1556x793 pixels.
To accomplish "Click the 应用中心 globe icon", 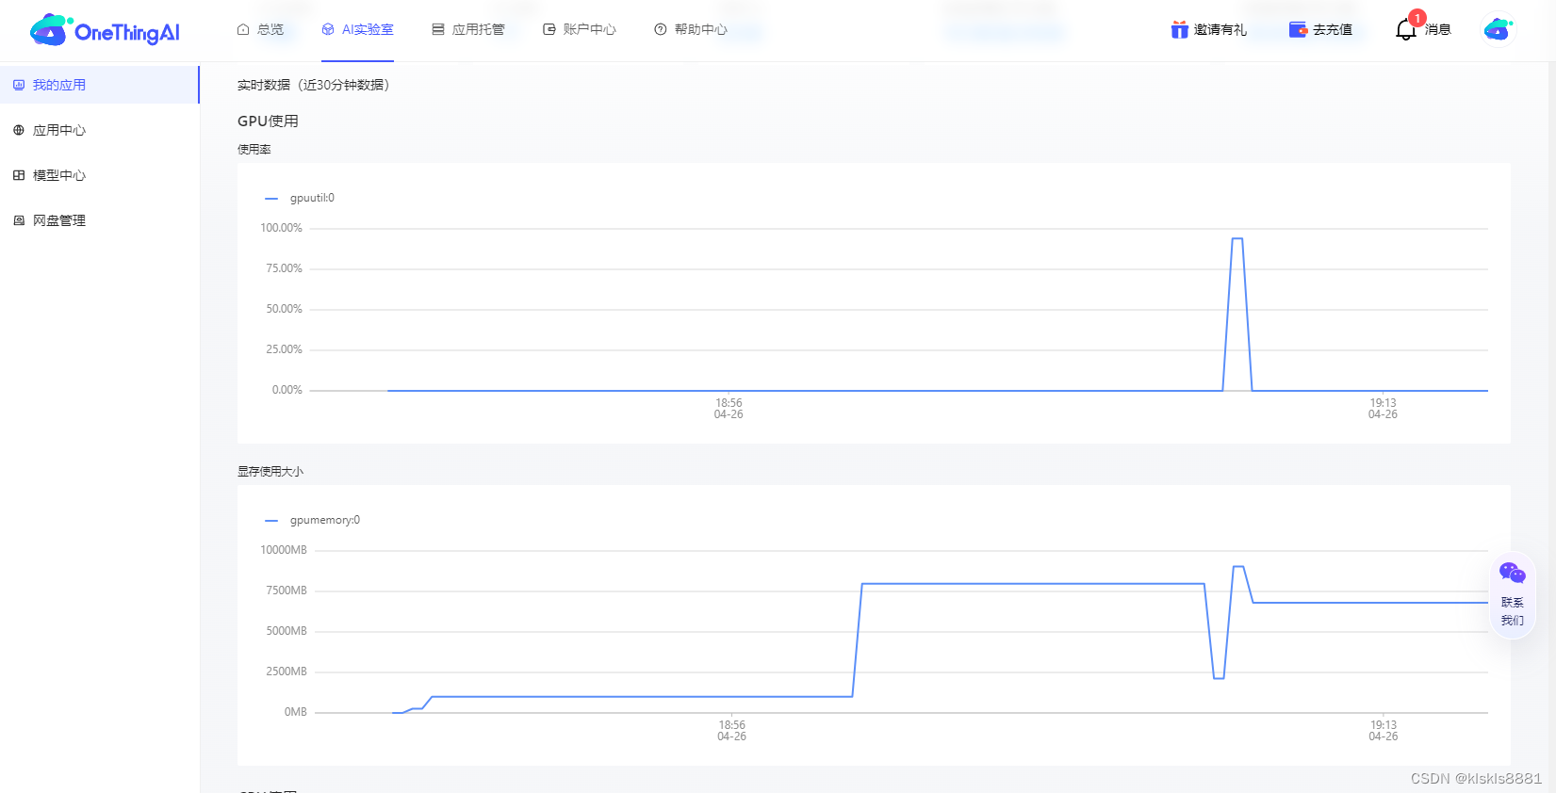I will (x=19, y=130).
